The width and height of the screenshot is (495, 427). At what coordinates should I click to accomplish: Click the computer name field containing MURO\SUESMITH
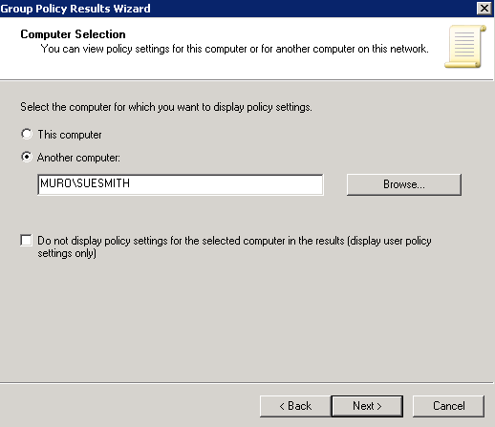click(x=181, y=184)
